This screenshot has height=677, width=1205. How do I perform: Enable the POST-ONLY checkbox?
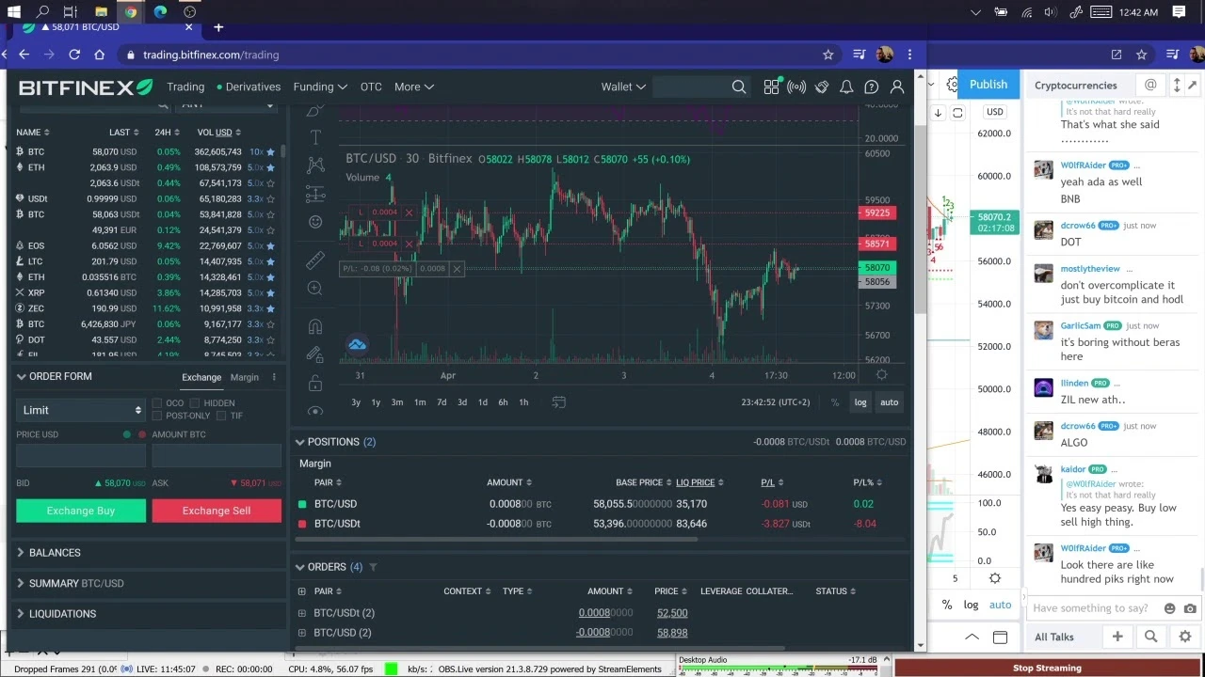tap(157, 416)
